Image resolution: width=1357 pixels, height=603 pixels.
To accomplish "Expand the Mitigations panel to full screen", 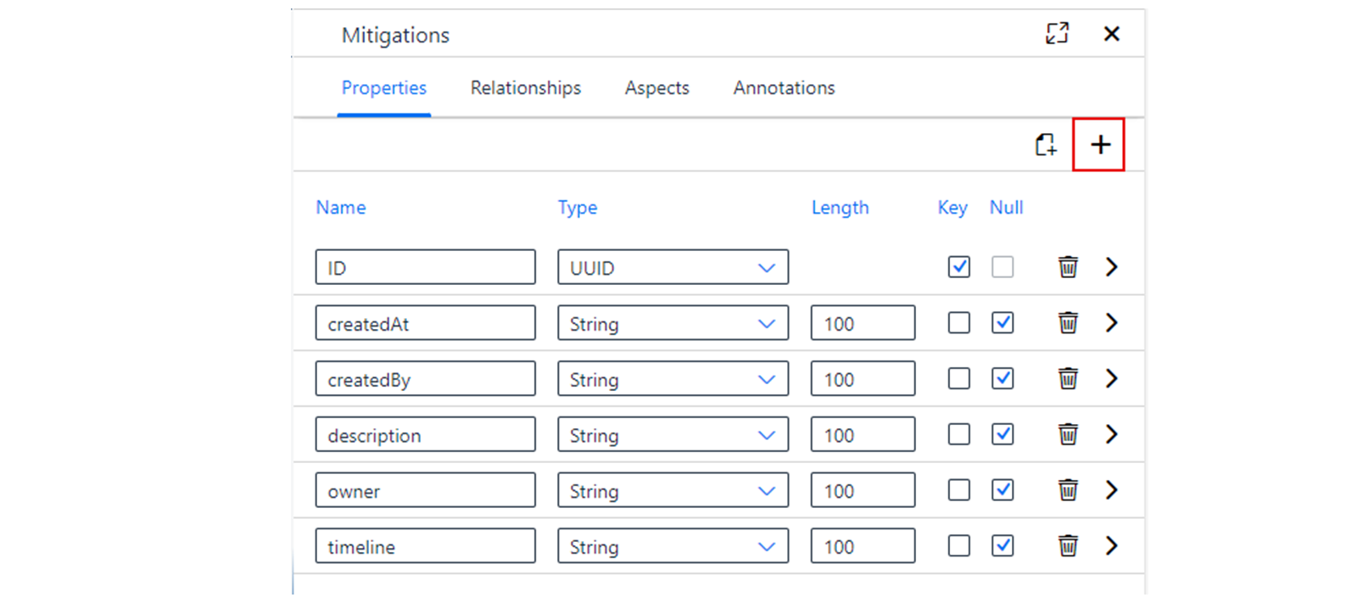I will click(1057, 33).
